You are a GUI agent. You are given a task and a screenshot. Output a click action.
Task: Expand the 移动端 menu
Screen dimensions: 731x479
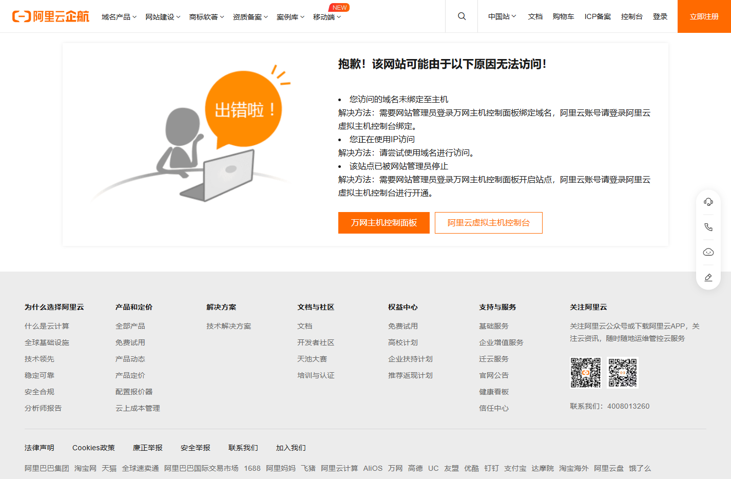click(x=327, y=17)
